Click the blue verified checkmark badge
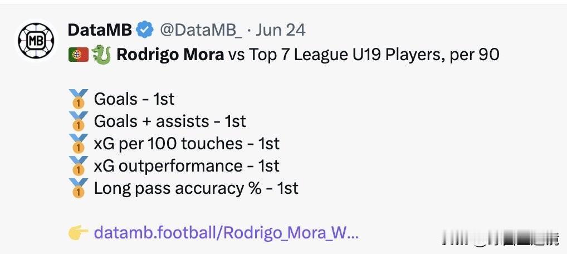This screenshot has width=567, height=254. tap(145, 31)
